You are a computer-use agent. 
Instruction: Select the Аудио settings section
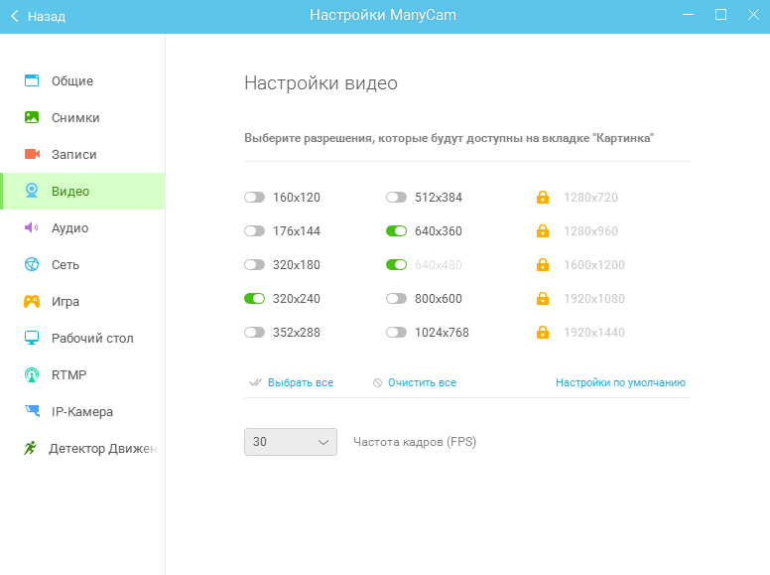(82, 227)
